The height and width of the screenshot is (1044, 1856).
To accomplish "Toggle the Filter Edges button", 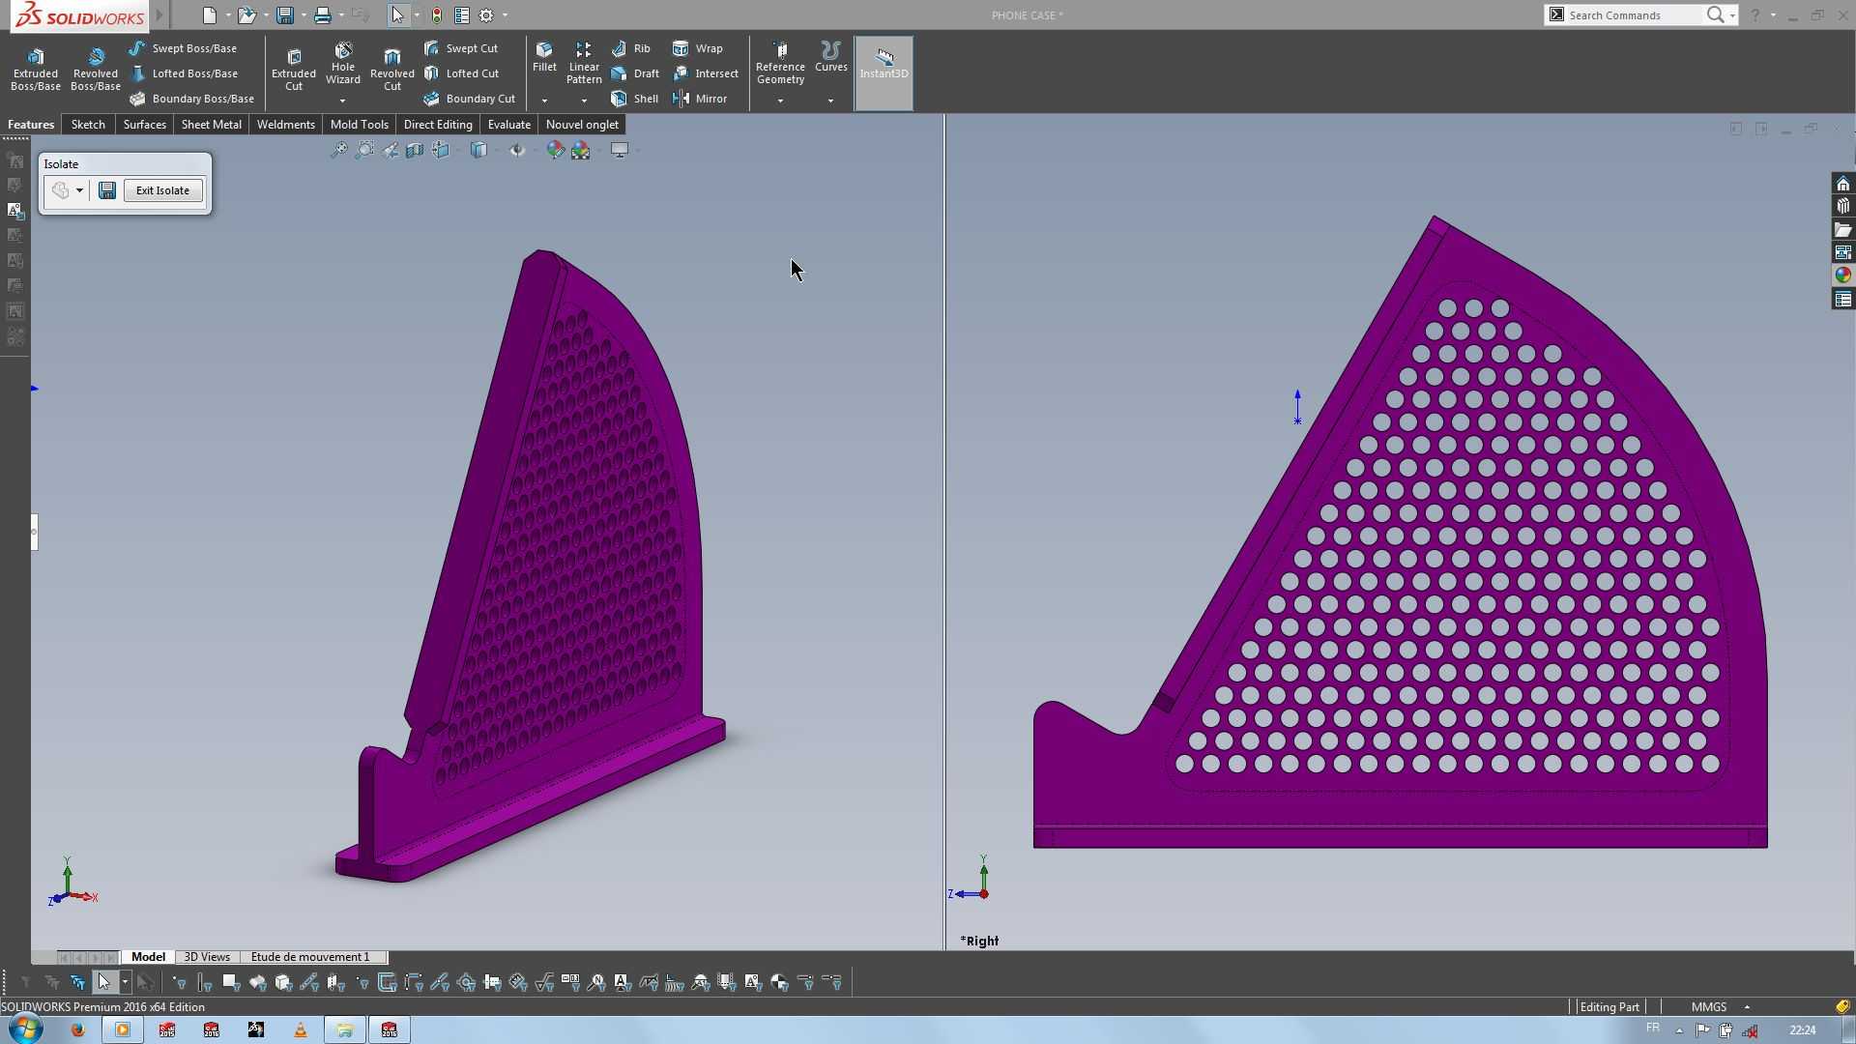I will point(205,983).
